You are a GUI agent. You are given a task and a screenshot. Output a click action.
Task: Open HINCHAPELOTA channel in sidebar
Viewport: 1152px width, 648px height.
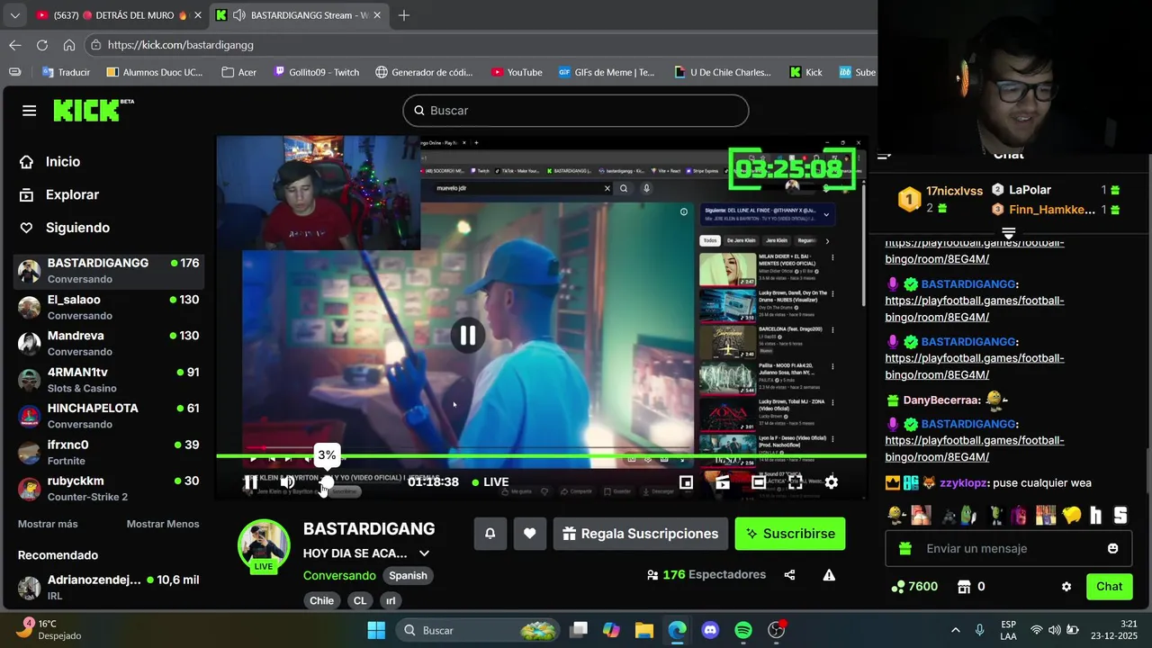pos(109,416)
